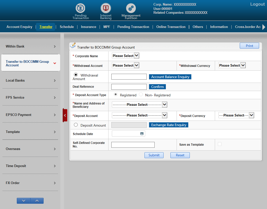Click the sidebar scroll-up arrow button
267x209 pixels.
pos(37,201)
